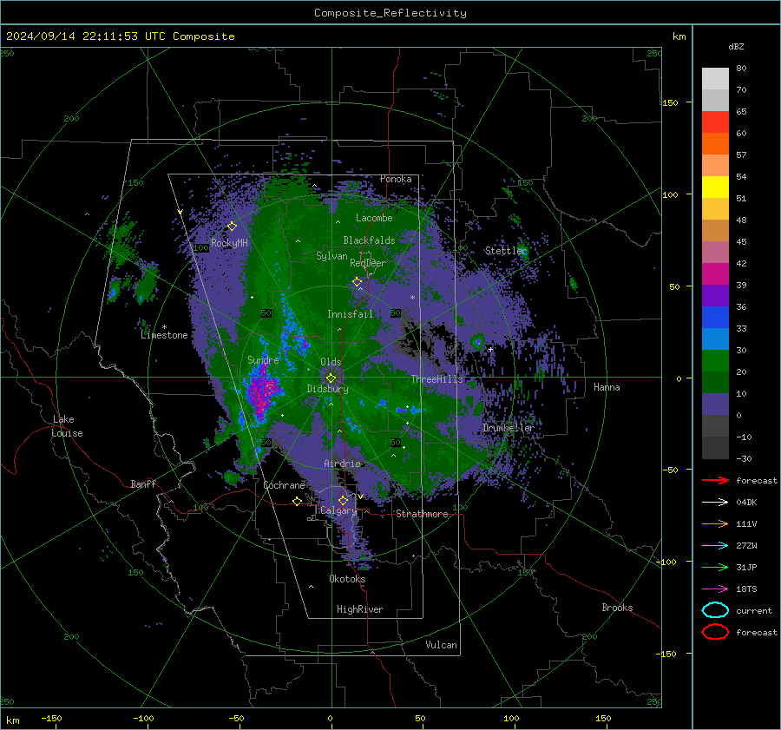Screen dimensions: 781x730
Task: Click the Brooks city label
Action: tap(617, 608)
